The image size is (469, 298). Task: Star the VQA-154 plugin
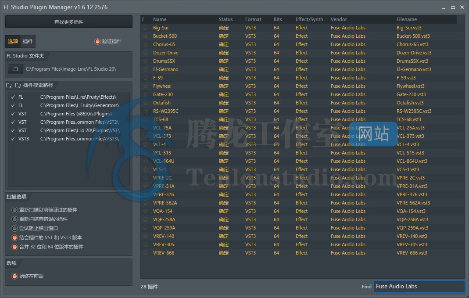tap(145, 211)
